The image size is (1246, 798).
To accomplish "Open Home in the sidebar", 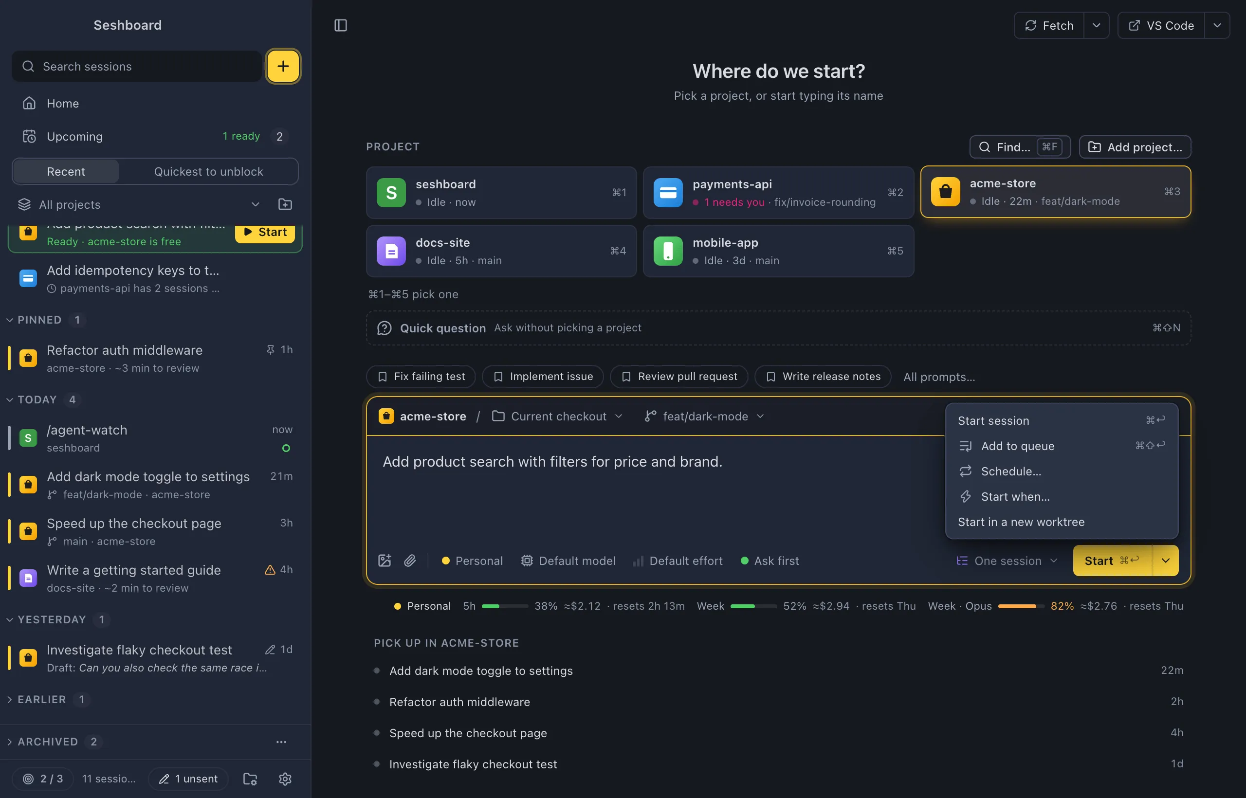I will [155, 103].
